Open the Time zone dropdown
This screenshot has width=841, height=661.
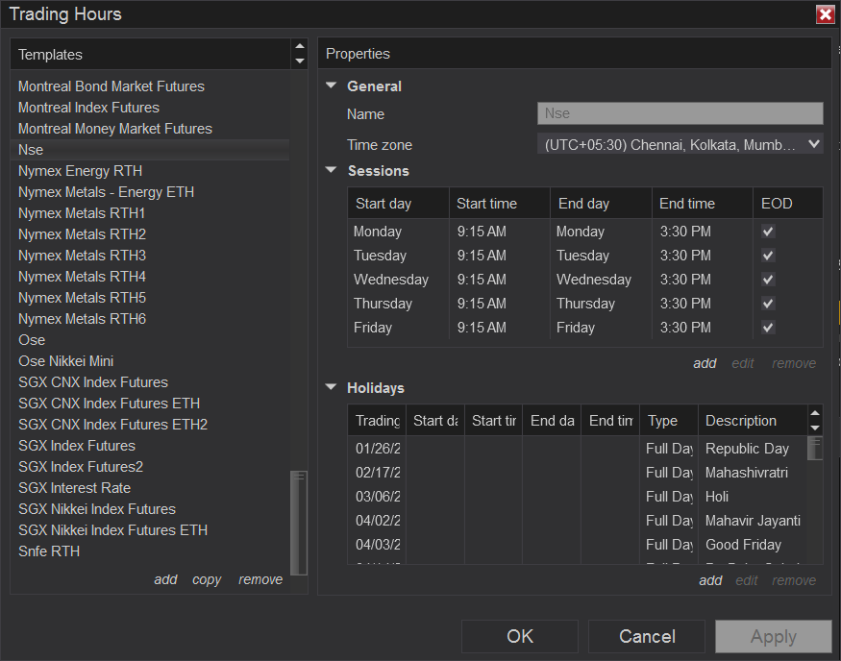pyautogui.click(x=680, y=144)
